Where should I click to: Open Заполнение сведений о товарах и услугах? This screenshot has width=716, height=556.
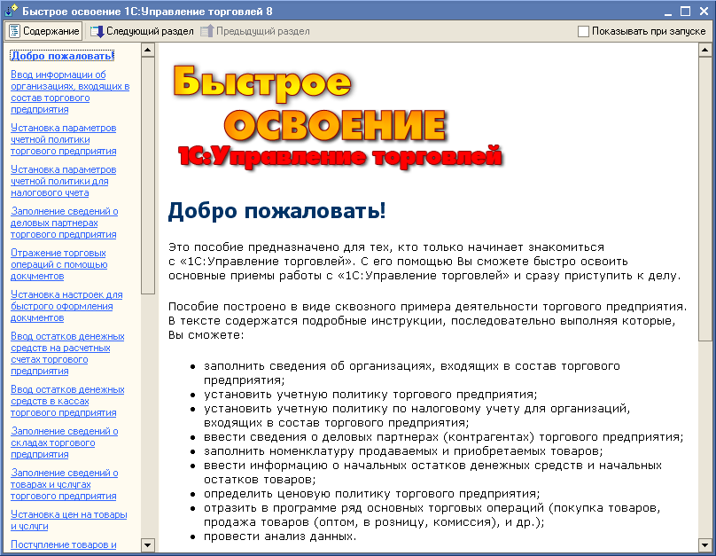coord(65,484)
